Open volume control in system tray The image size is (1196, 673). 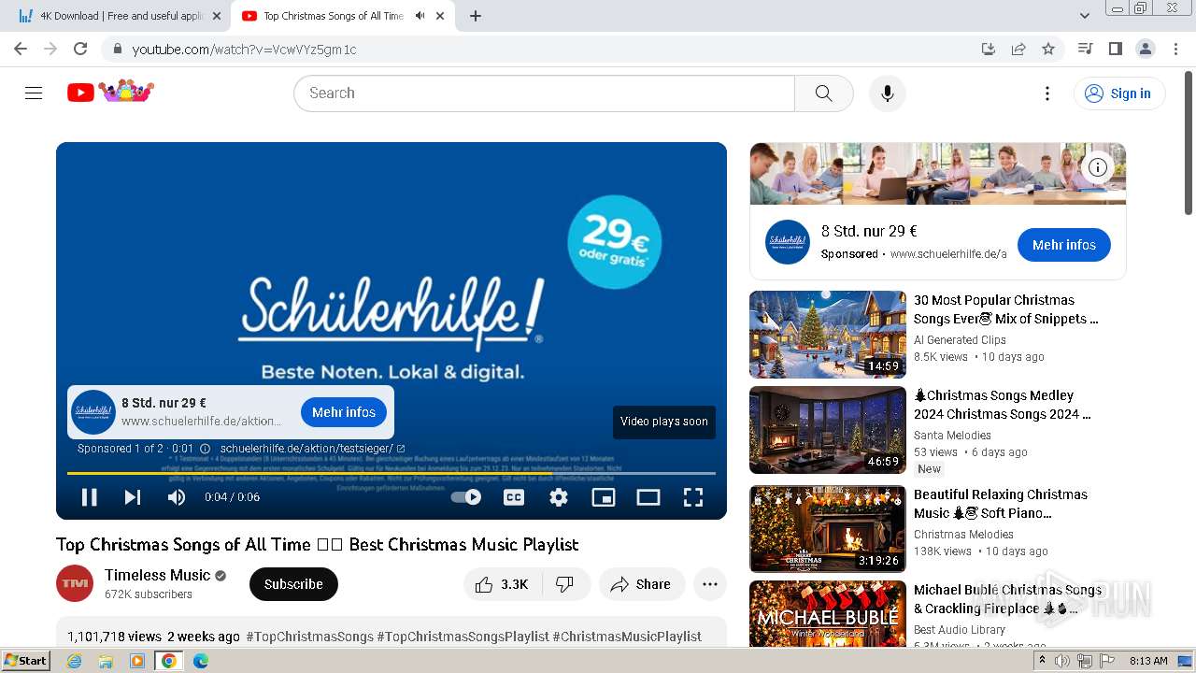(x=1062, y=661)
